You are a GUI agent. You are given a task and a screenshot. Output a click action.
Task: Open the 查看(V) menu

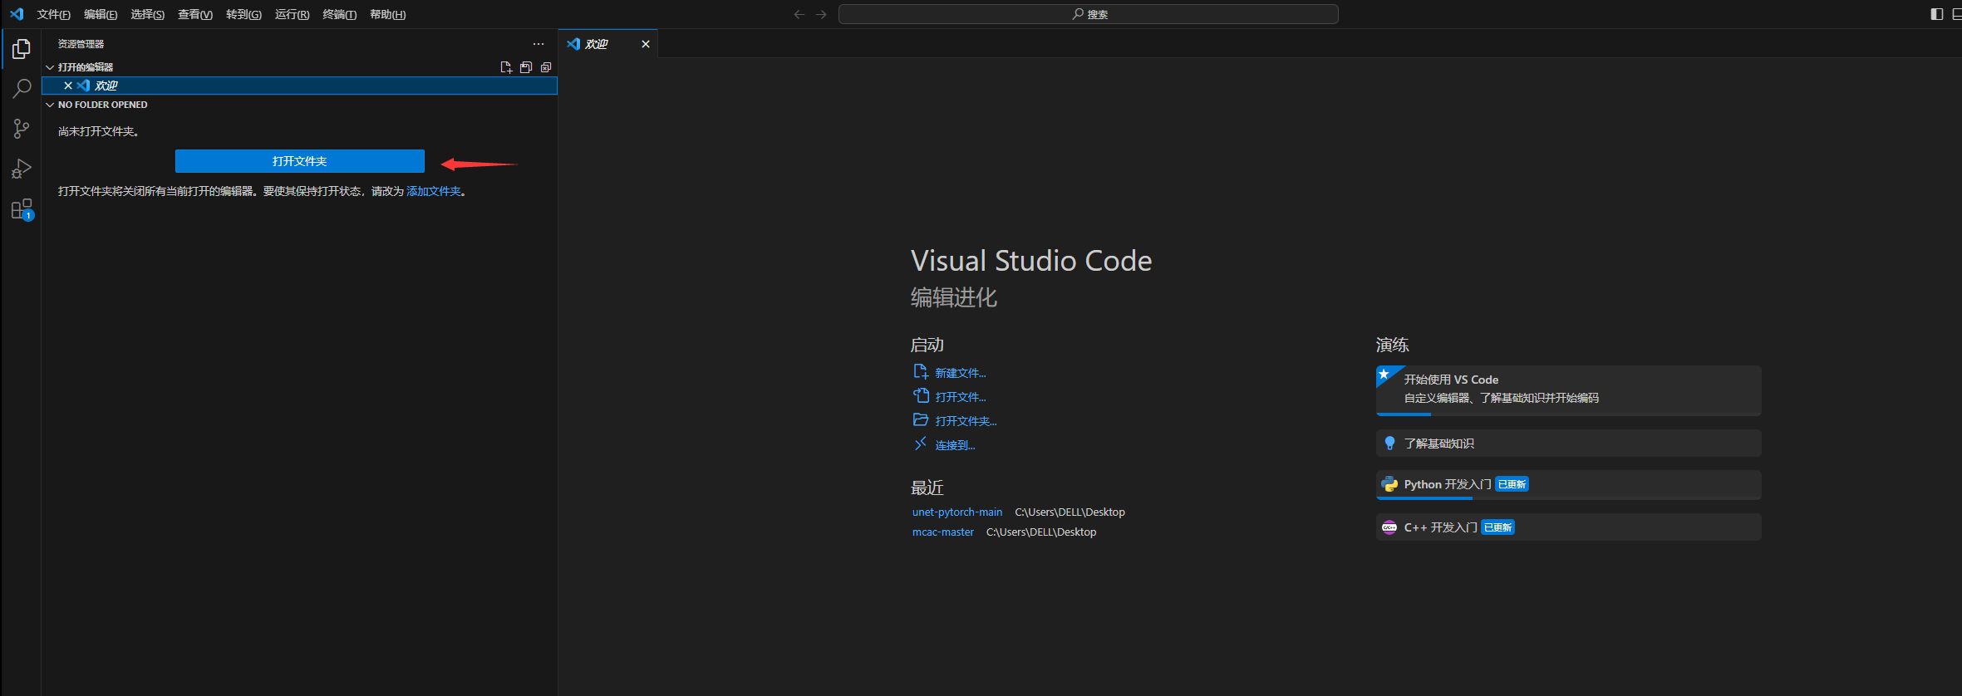195,14
